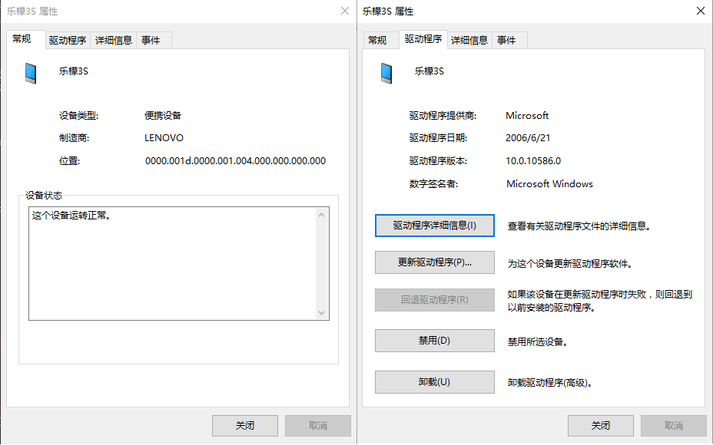Click scroll down arrow in 设备状态 box
This screenshot has width=713, height=445.
[x=321, y=313]
